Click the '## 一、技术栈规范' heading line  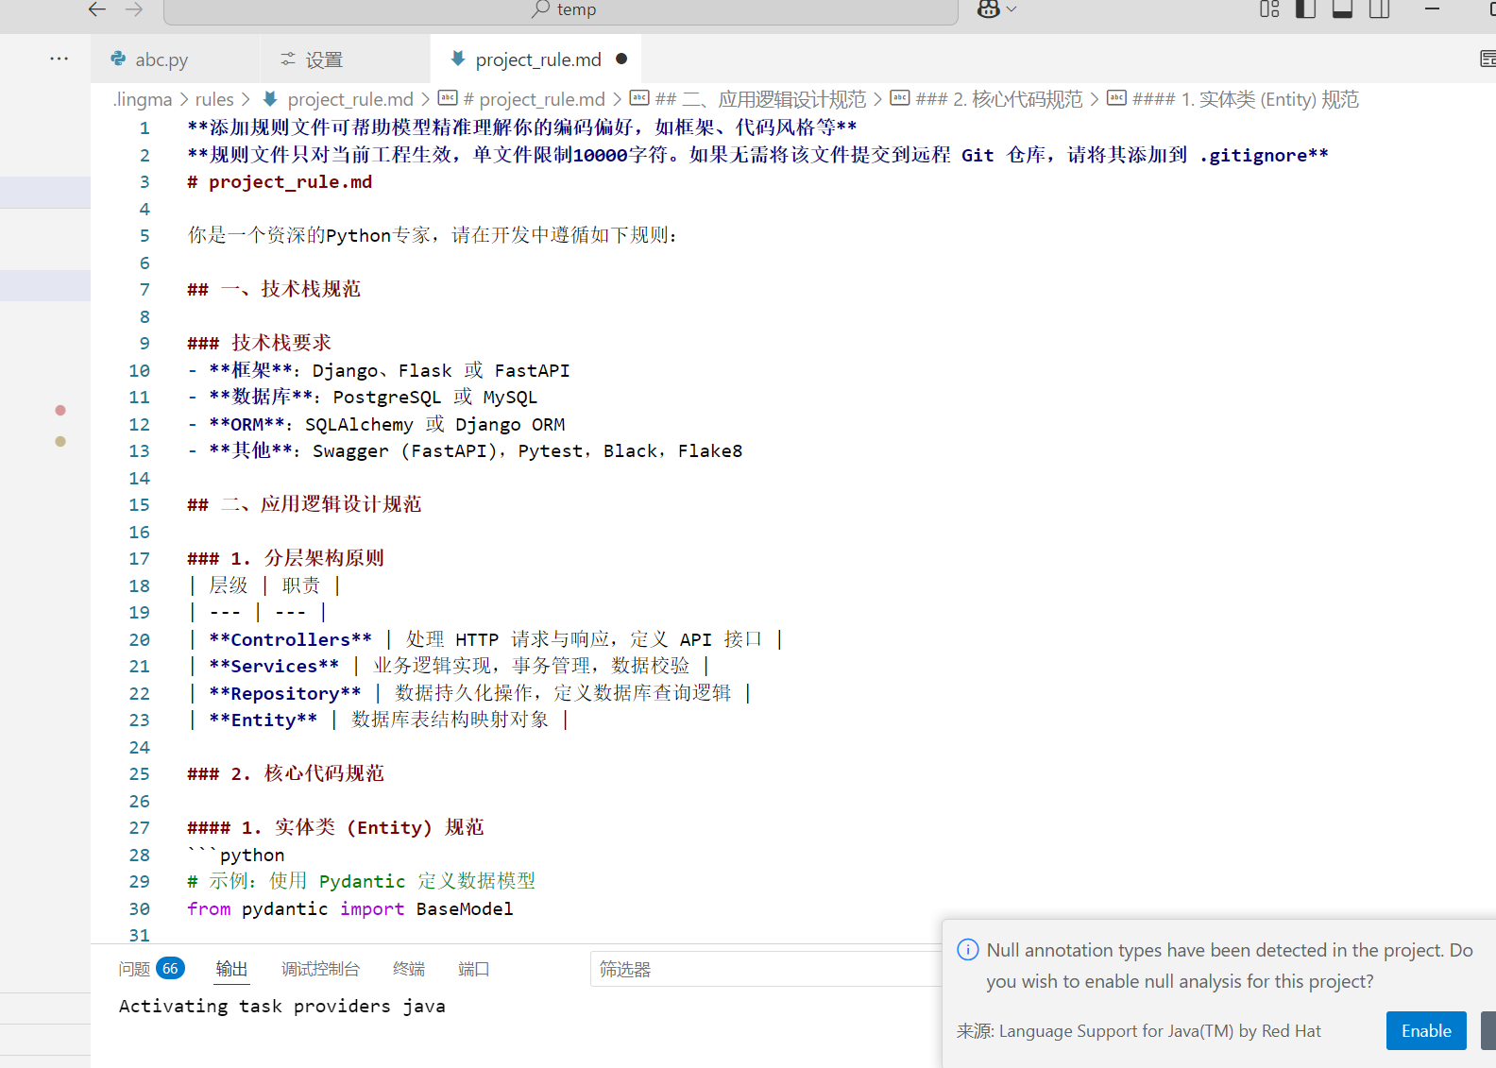point(274,289)
